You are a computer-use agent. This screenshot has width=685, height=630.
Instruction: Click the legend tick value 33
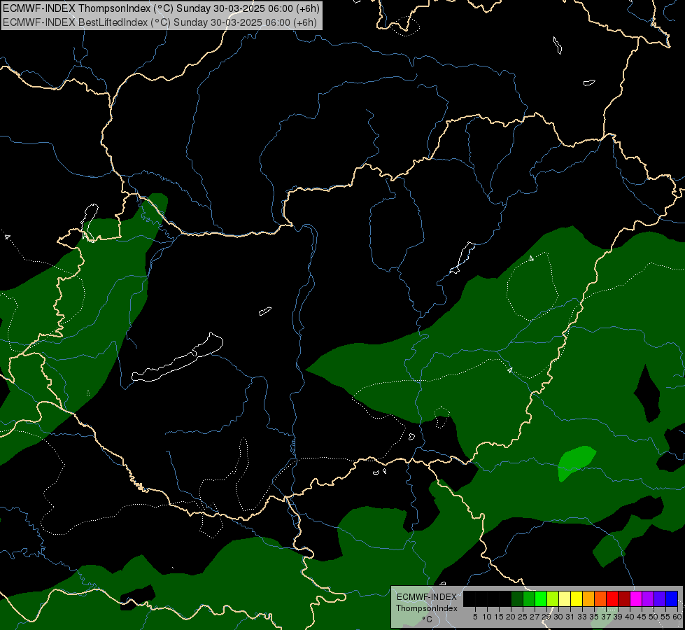[582, 617]
